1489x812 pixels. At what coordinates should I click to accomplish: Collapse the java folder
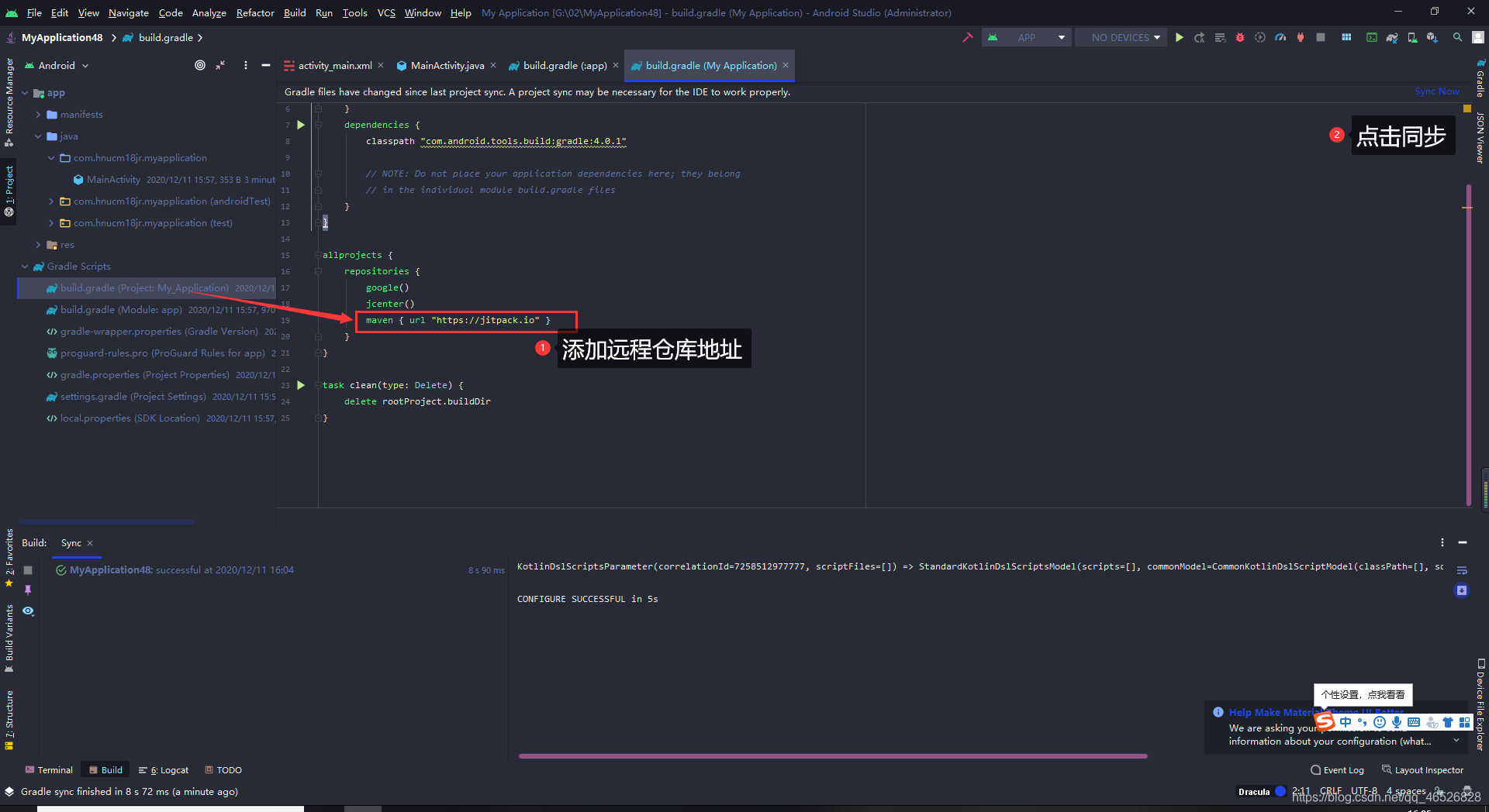point(38,136)
